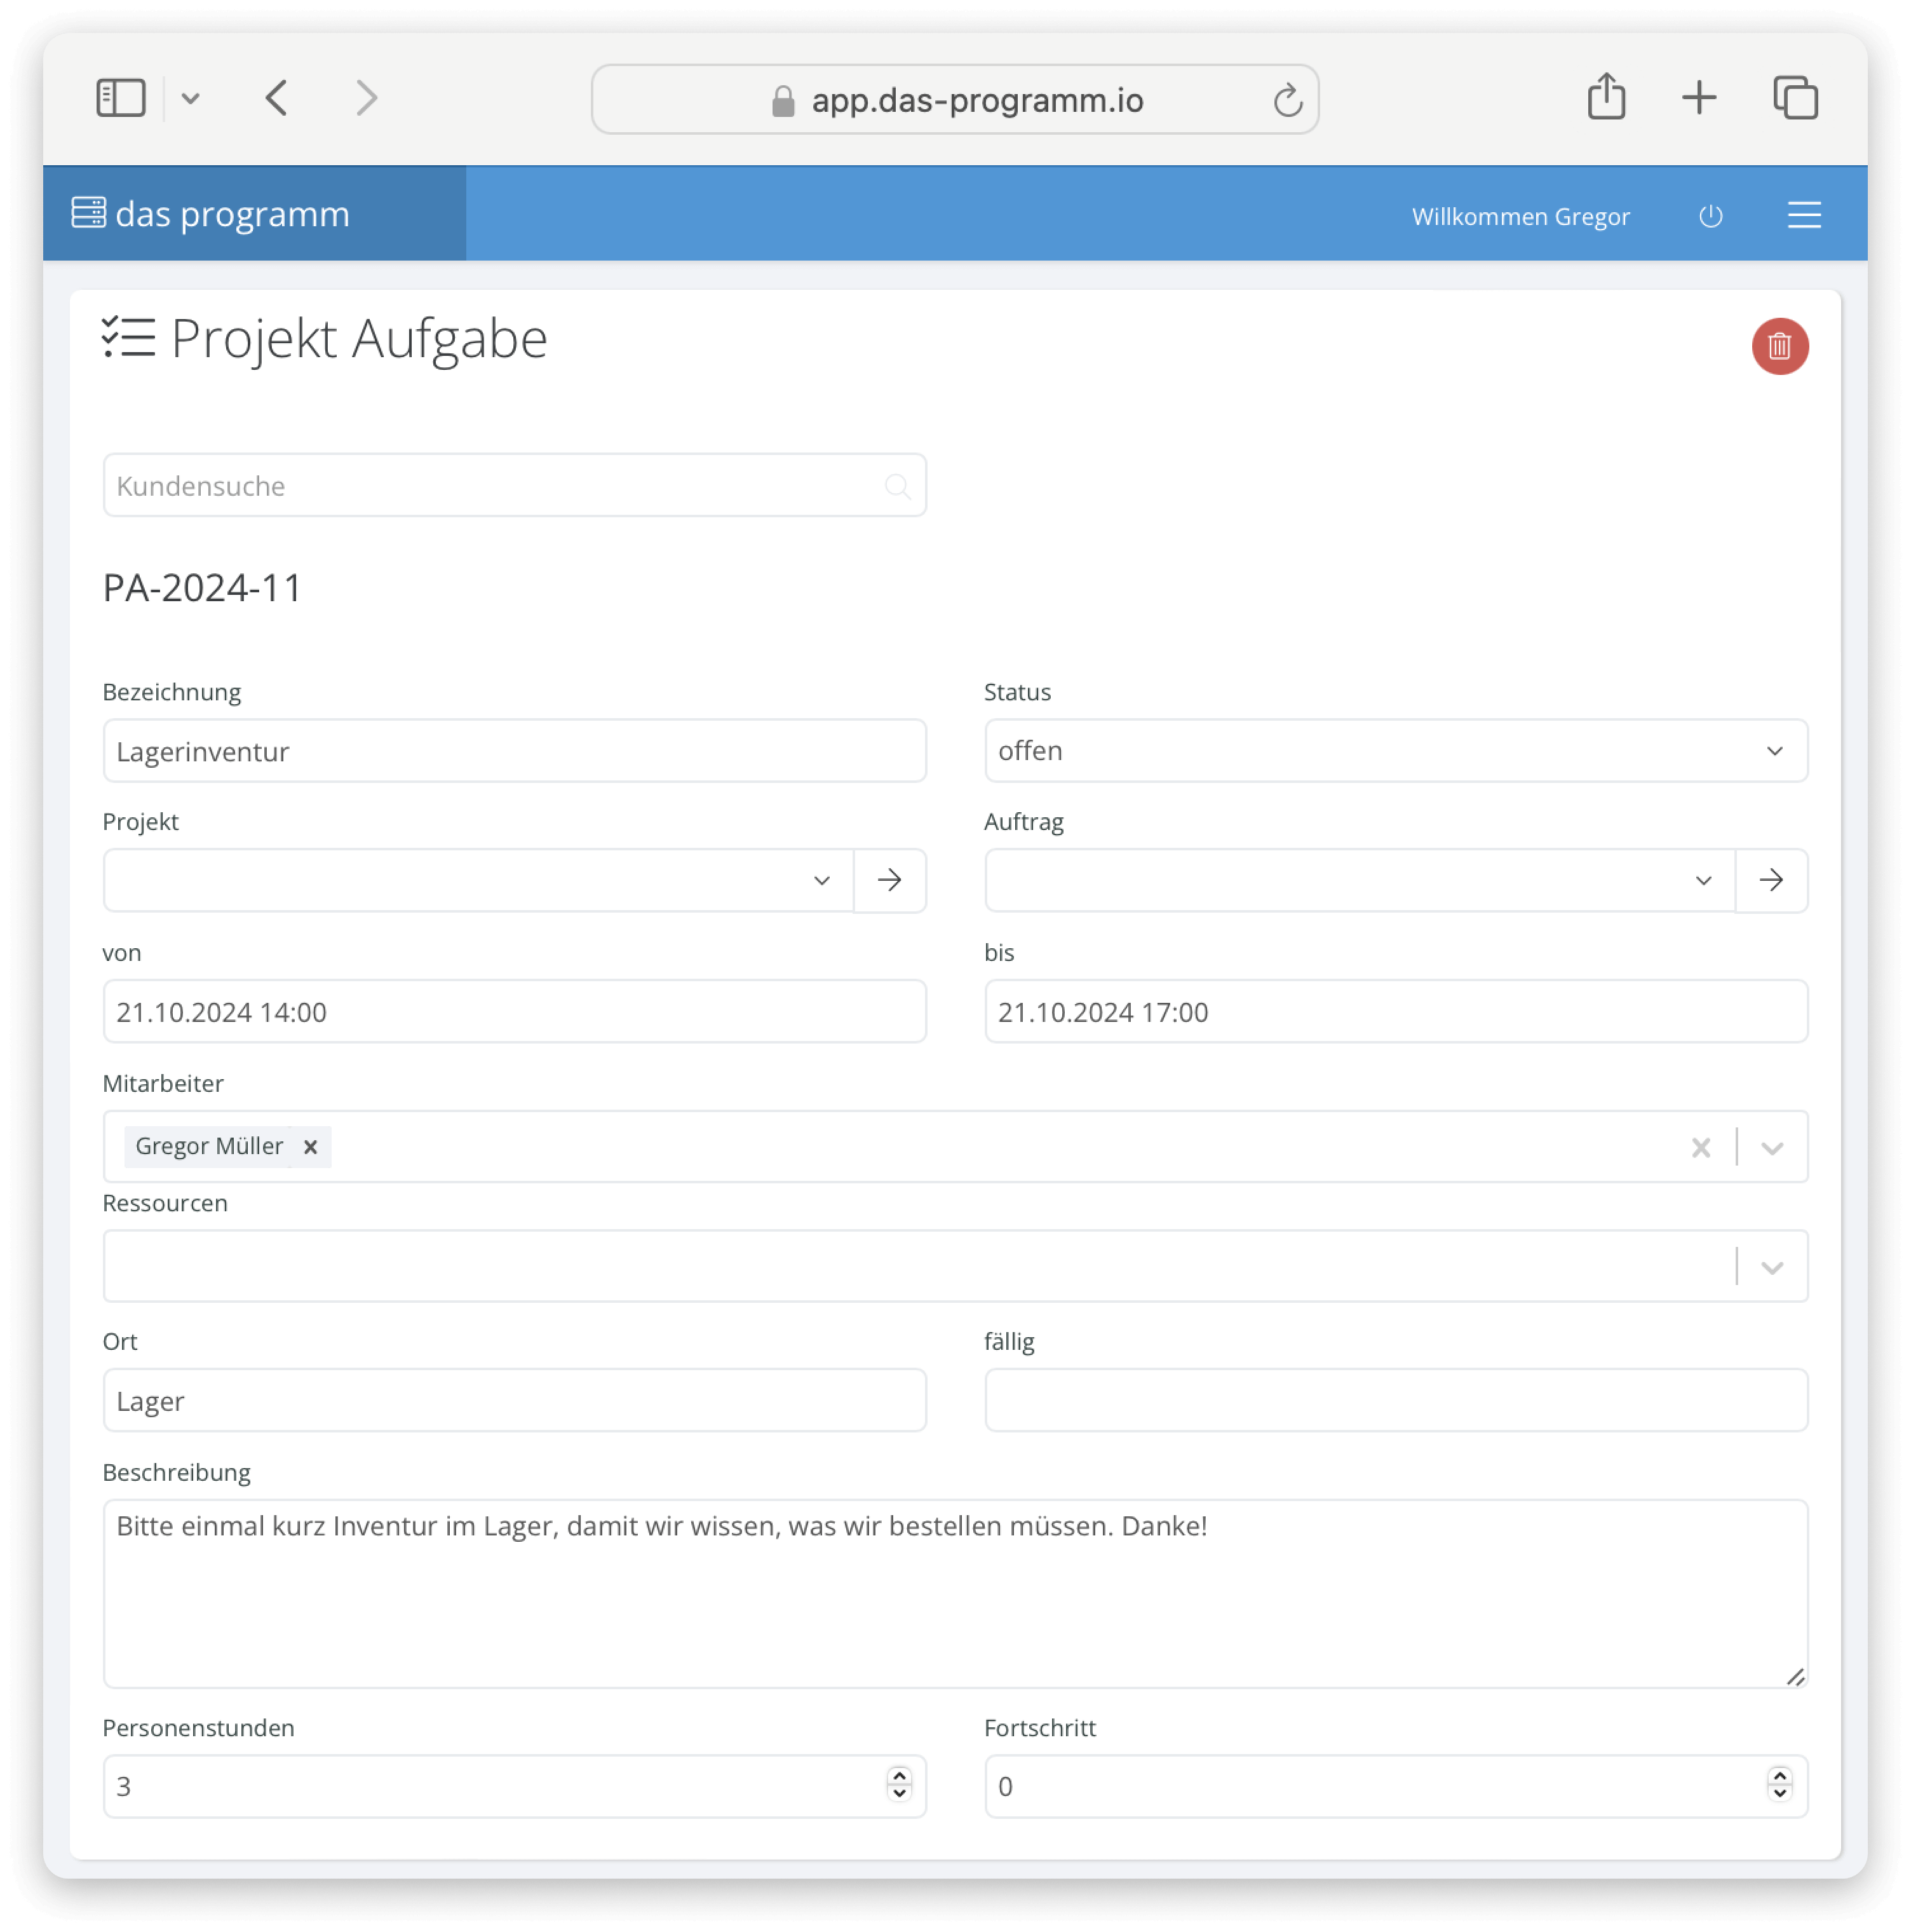Open the Status dropdown offen
Viewport: 1911px width, 1932px height.
[x=1395, y=751]
